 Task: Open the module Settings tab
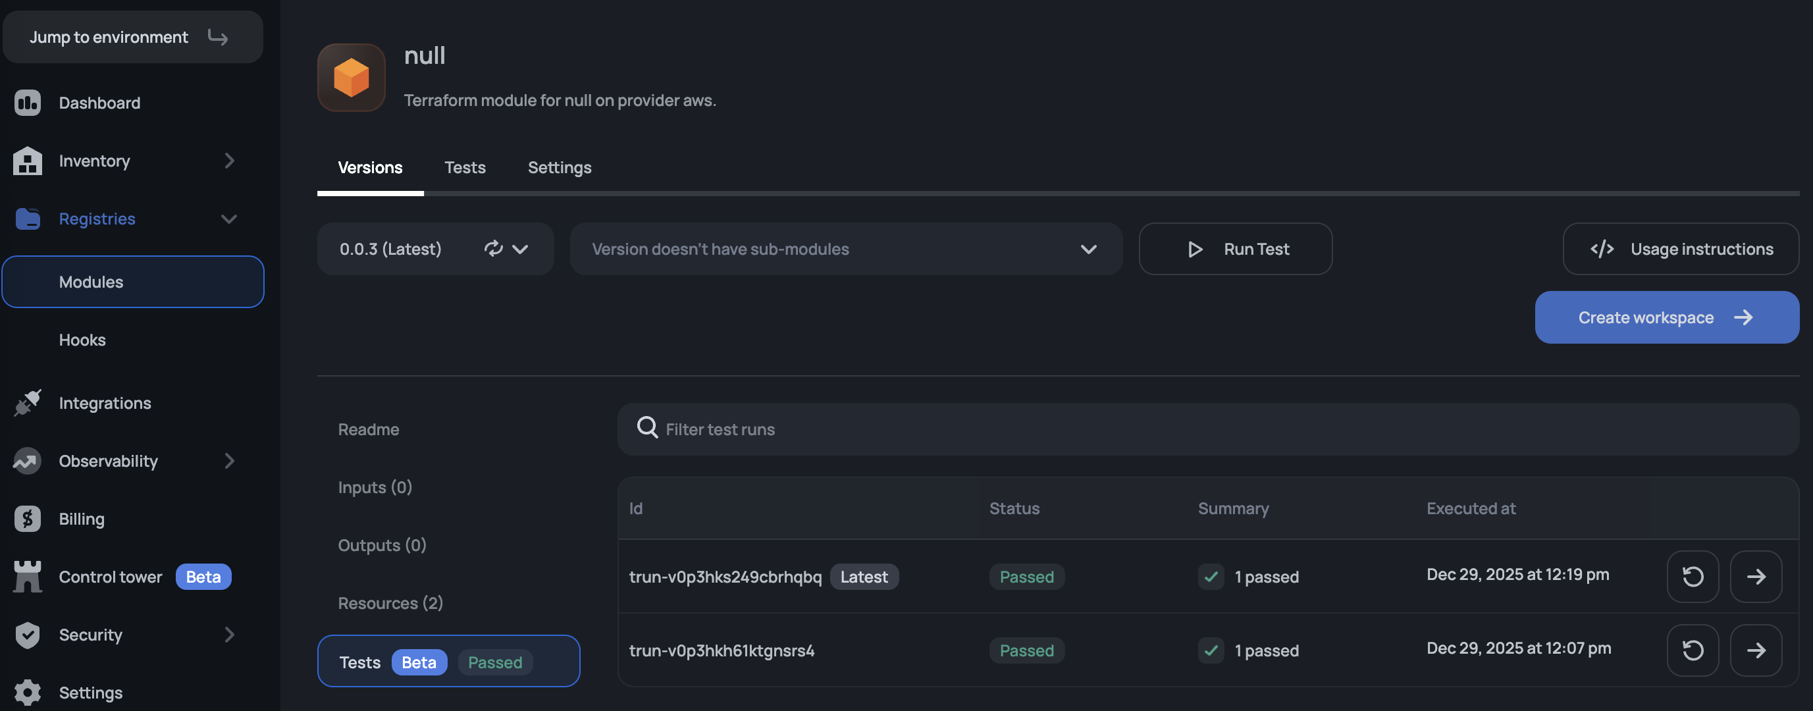pyautogui.click(x=559, y=167)
